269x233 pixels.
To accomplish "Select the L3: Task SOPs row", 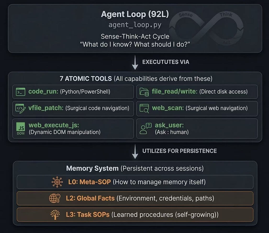I will [135, 214].
